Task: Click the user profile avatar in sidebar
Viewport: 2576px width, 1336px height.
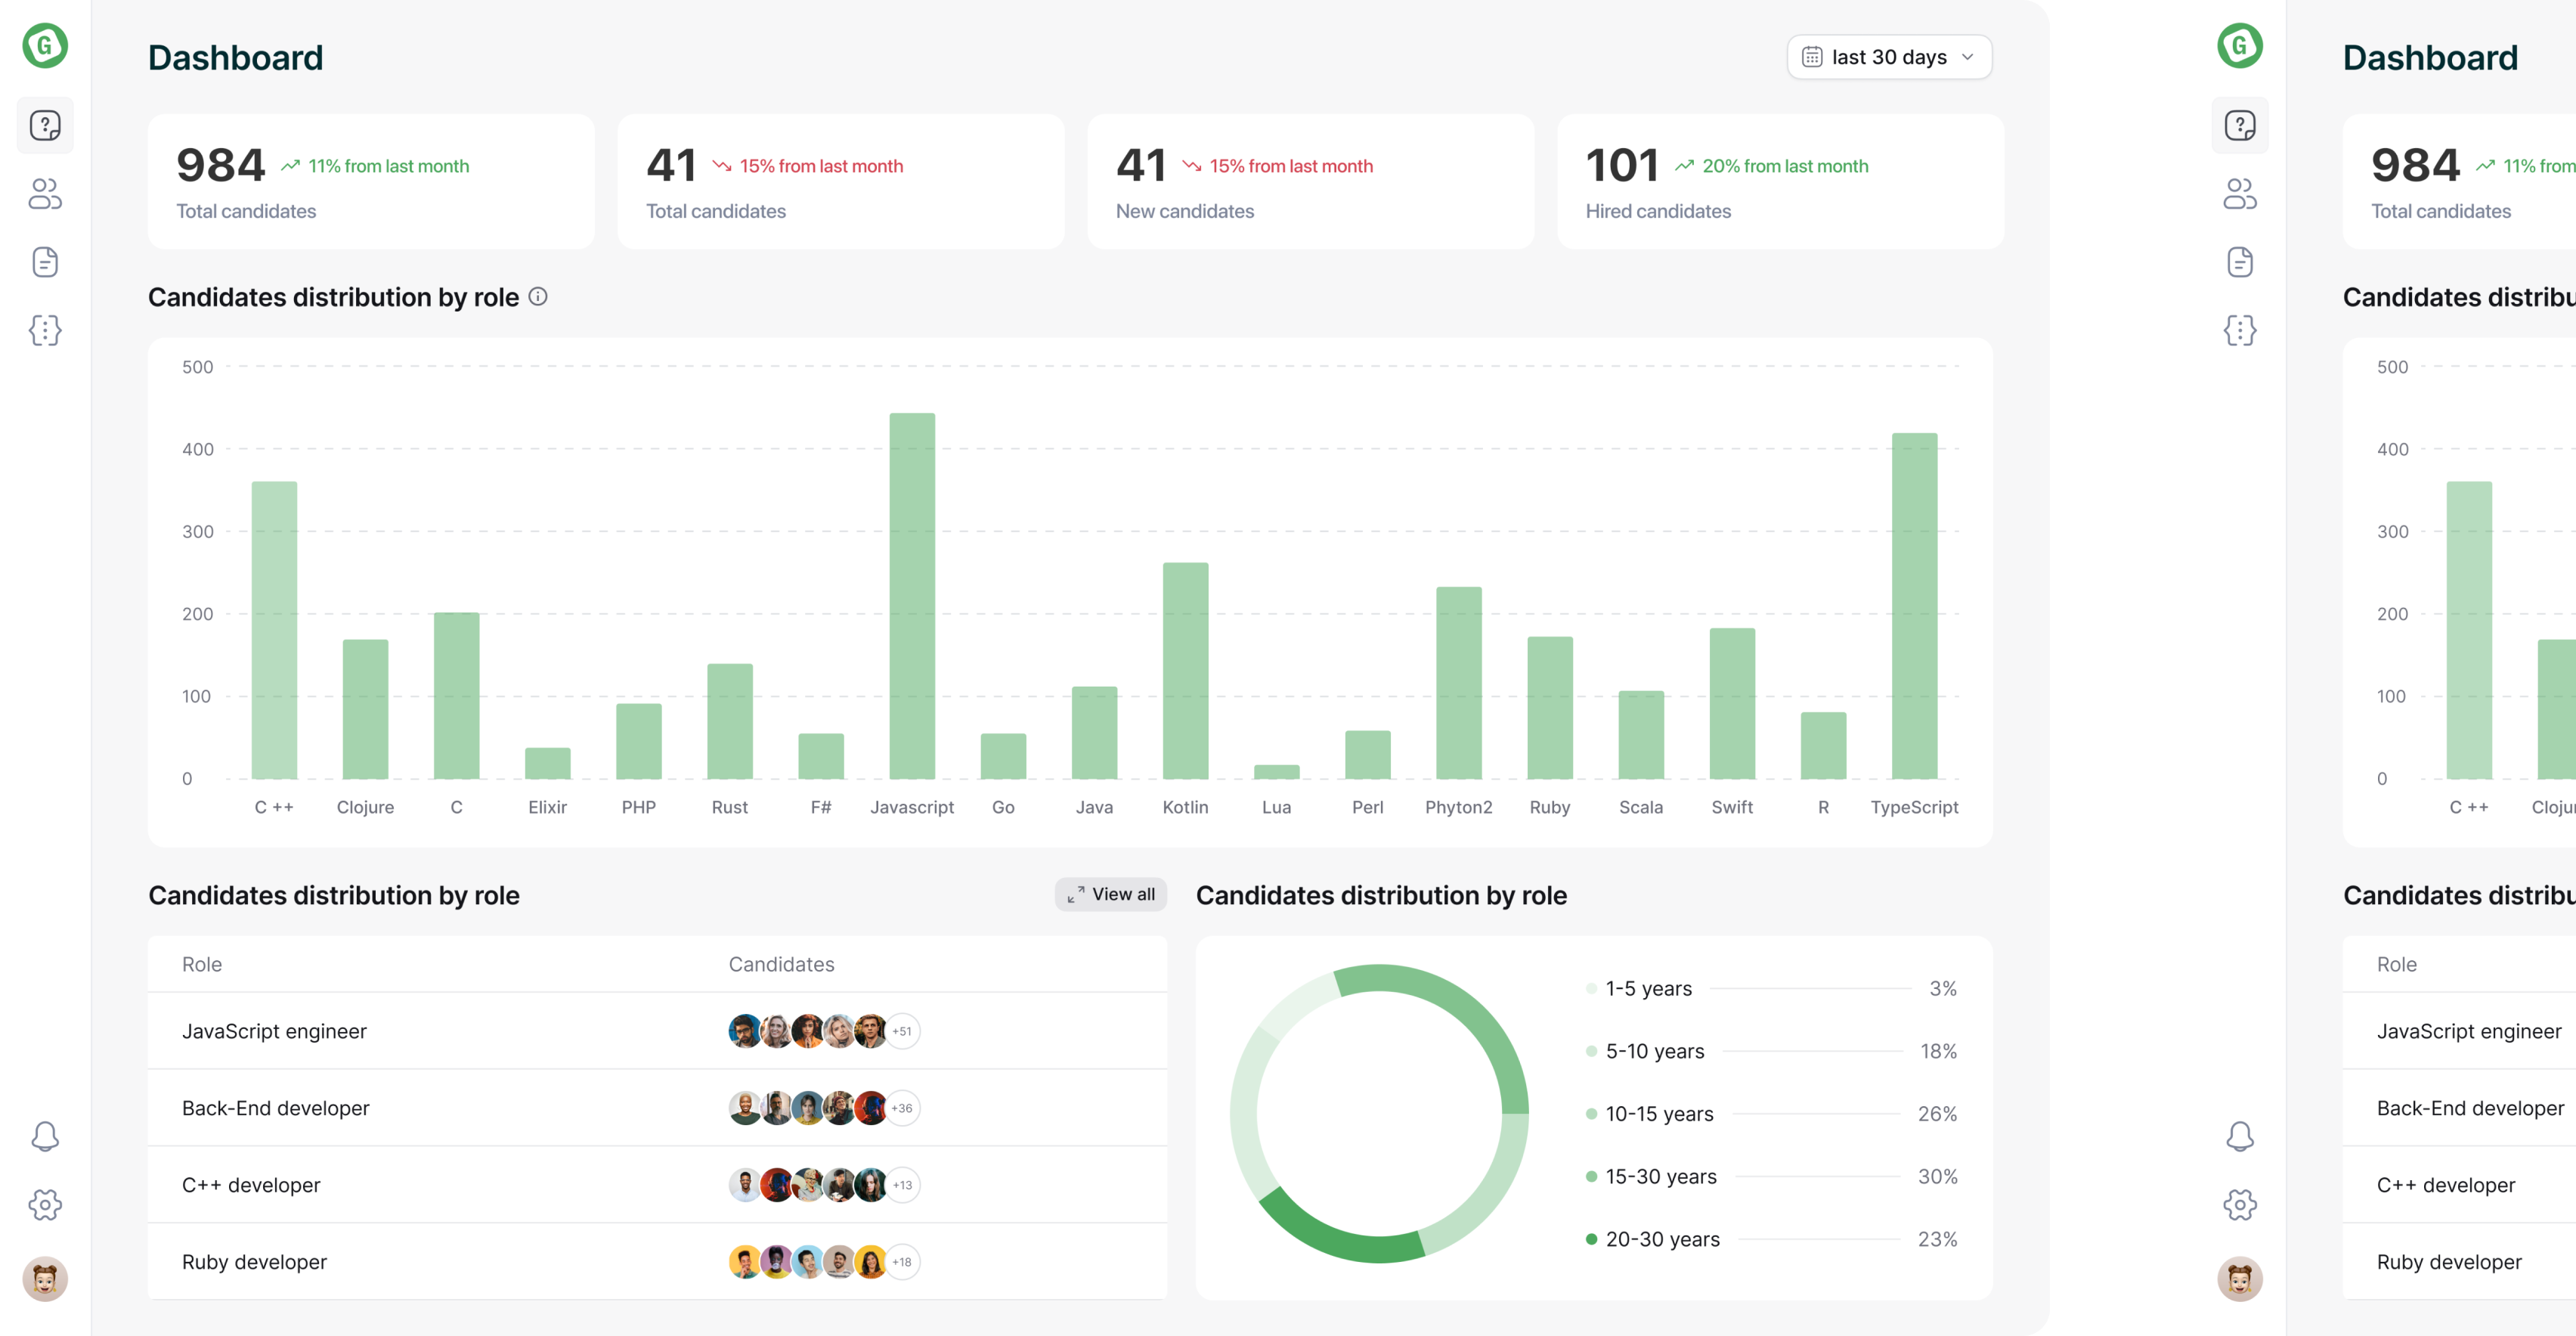Action: (x=45, y=1278)
